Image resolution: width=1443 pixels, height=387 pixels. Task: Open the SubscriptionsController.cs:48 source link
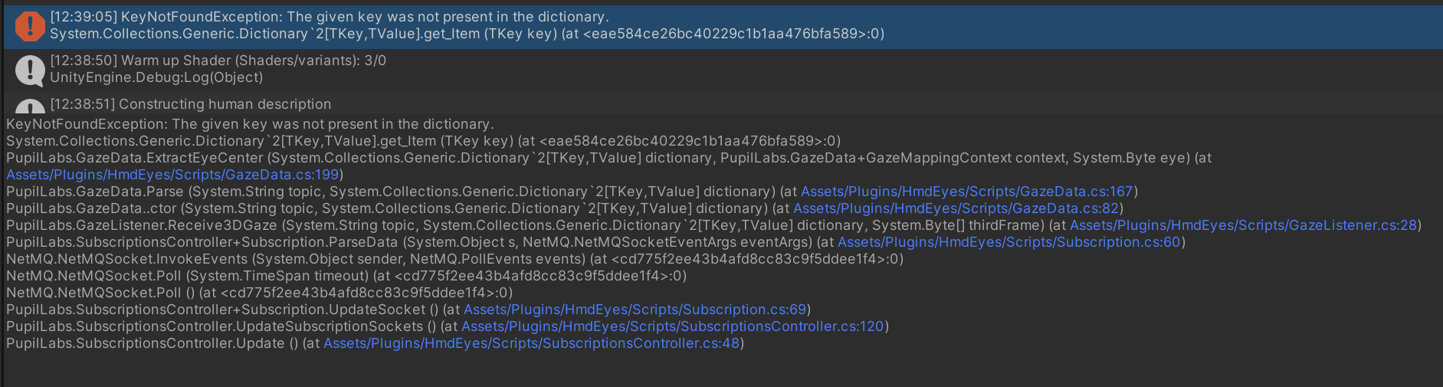coord(532,343)
